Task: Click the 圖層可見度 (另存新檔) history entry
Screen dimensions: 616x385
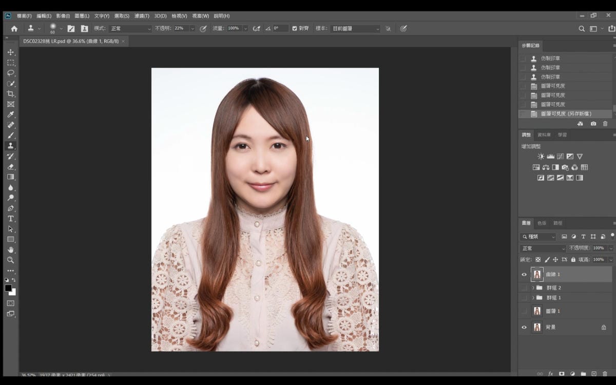Action: pos(566,114)
